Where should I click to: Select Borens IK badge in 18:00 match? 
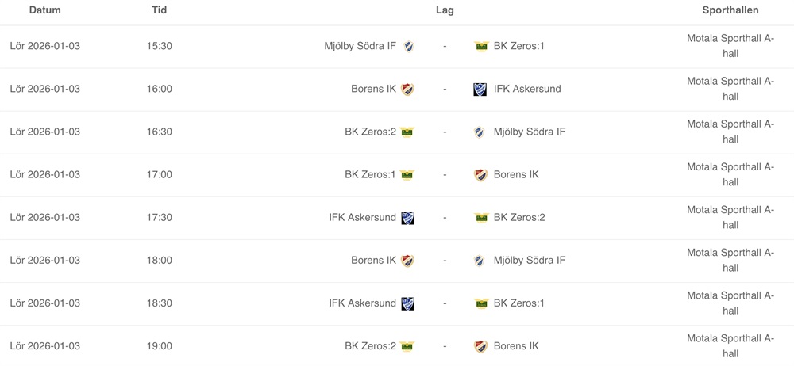click(x=408, y=260)
